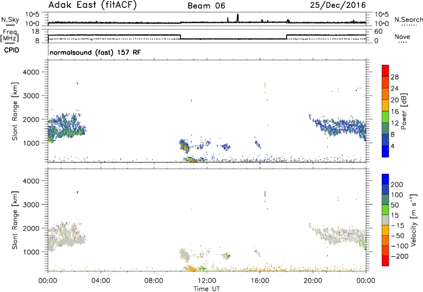Click the velocity panel 'Slant Range [km]' label

click(x=15, y=220)
